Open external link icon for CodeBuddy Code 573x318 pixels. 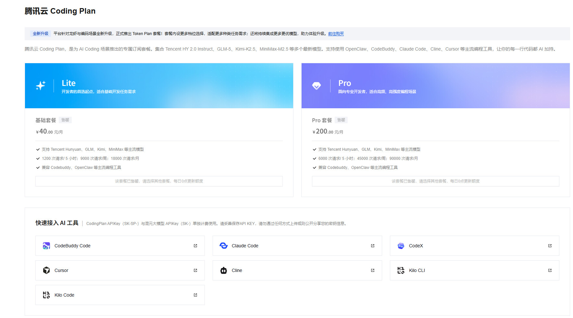click(x=195, y=246)
